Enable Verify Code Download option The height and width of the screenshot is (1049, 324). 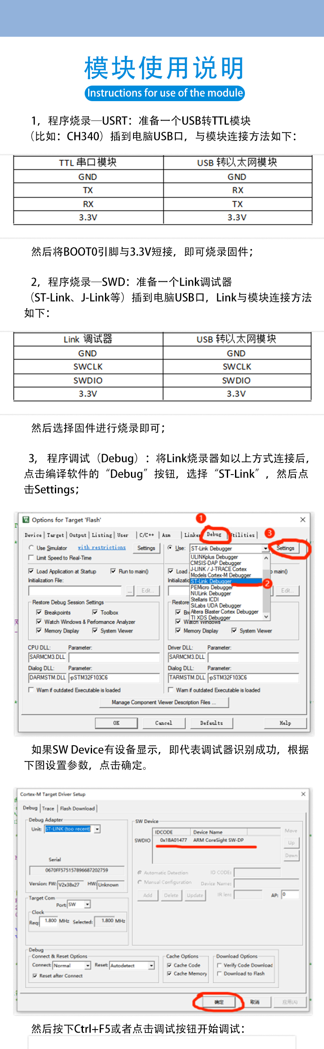[x=219, y=965]
